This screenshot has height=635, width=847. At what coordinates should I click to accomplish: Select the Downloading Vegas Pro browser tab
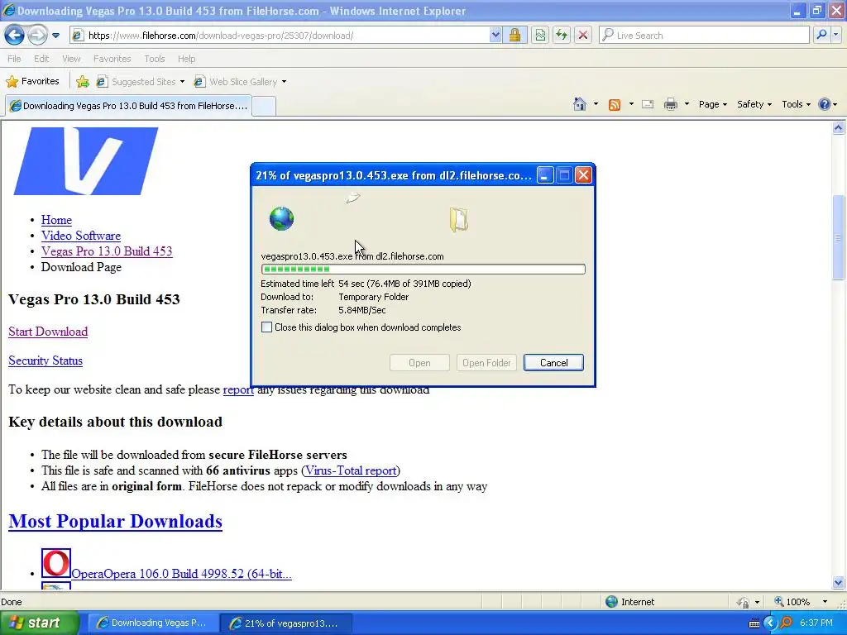(x=128, y=106)
